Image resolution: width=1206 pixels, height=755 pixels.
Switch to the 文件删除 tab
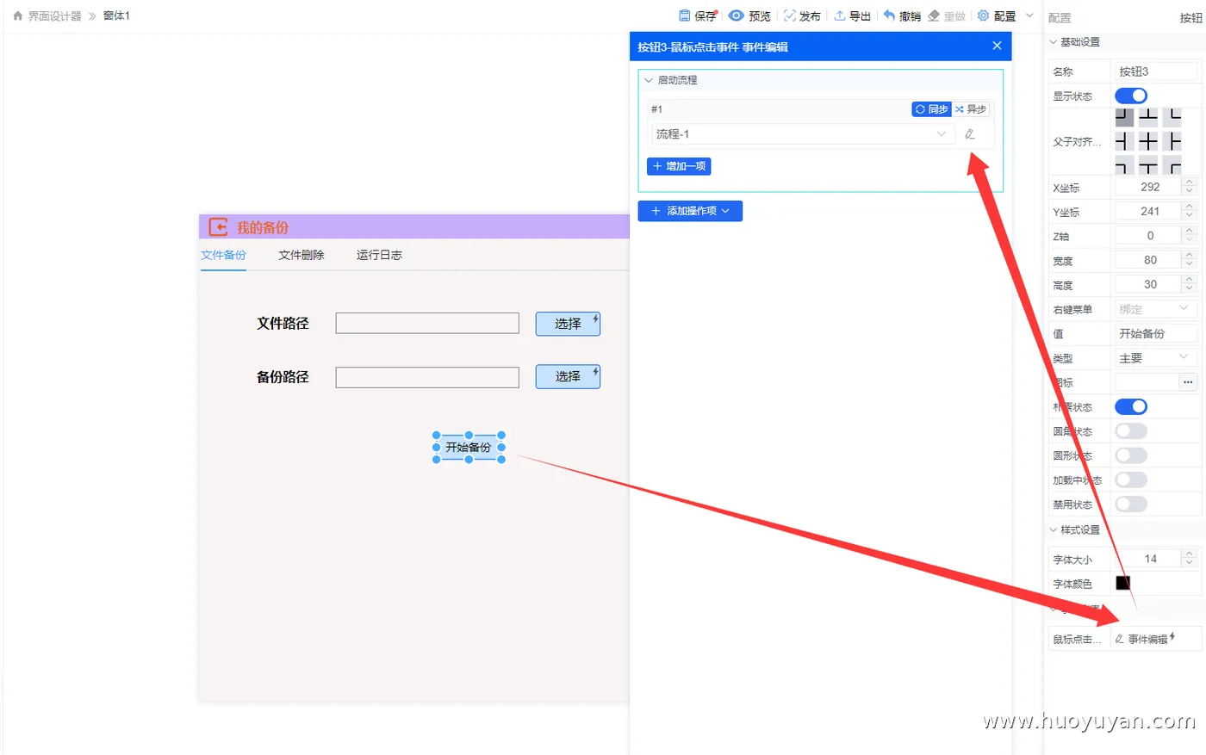[x=301, y=255]
